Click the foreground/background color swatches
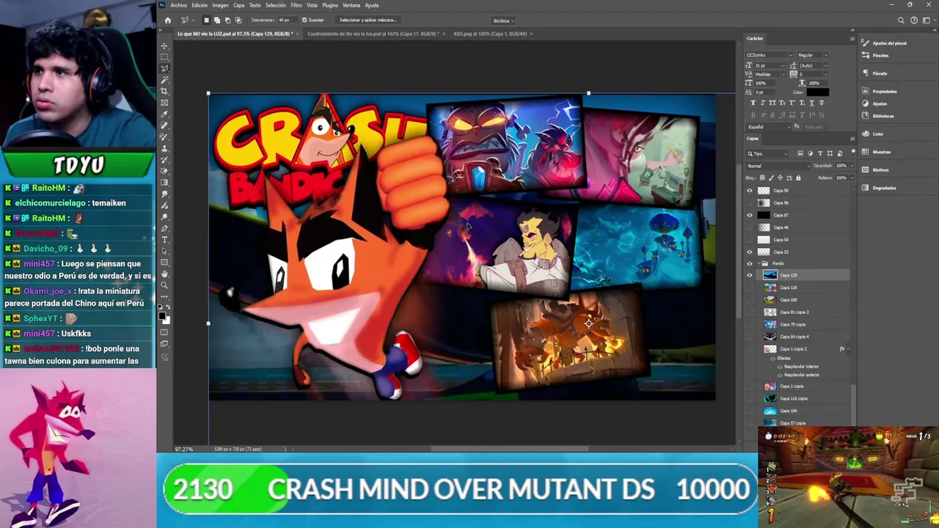939x528 pixels. [164, 317]
